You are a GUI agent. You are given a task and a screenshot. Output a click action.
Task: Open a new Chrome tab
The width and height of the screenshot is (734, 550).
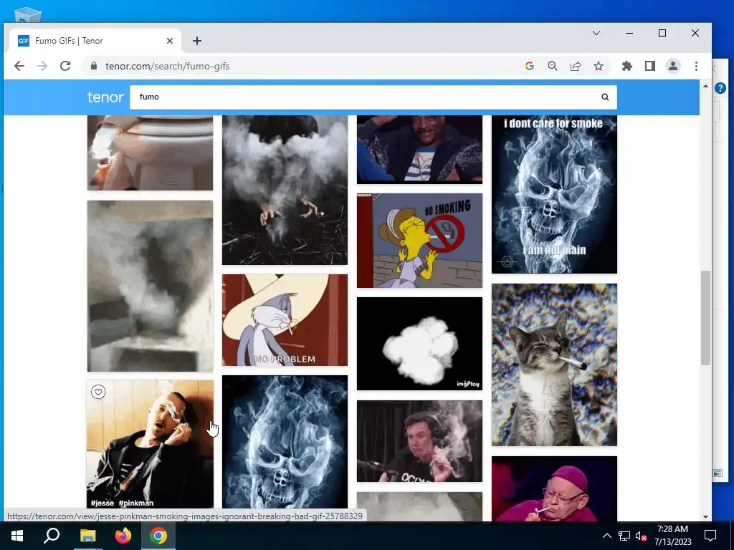pyautogui.click(x=196, y=41)
